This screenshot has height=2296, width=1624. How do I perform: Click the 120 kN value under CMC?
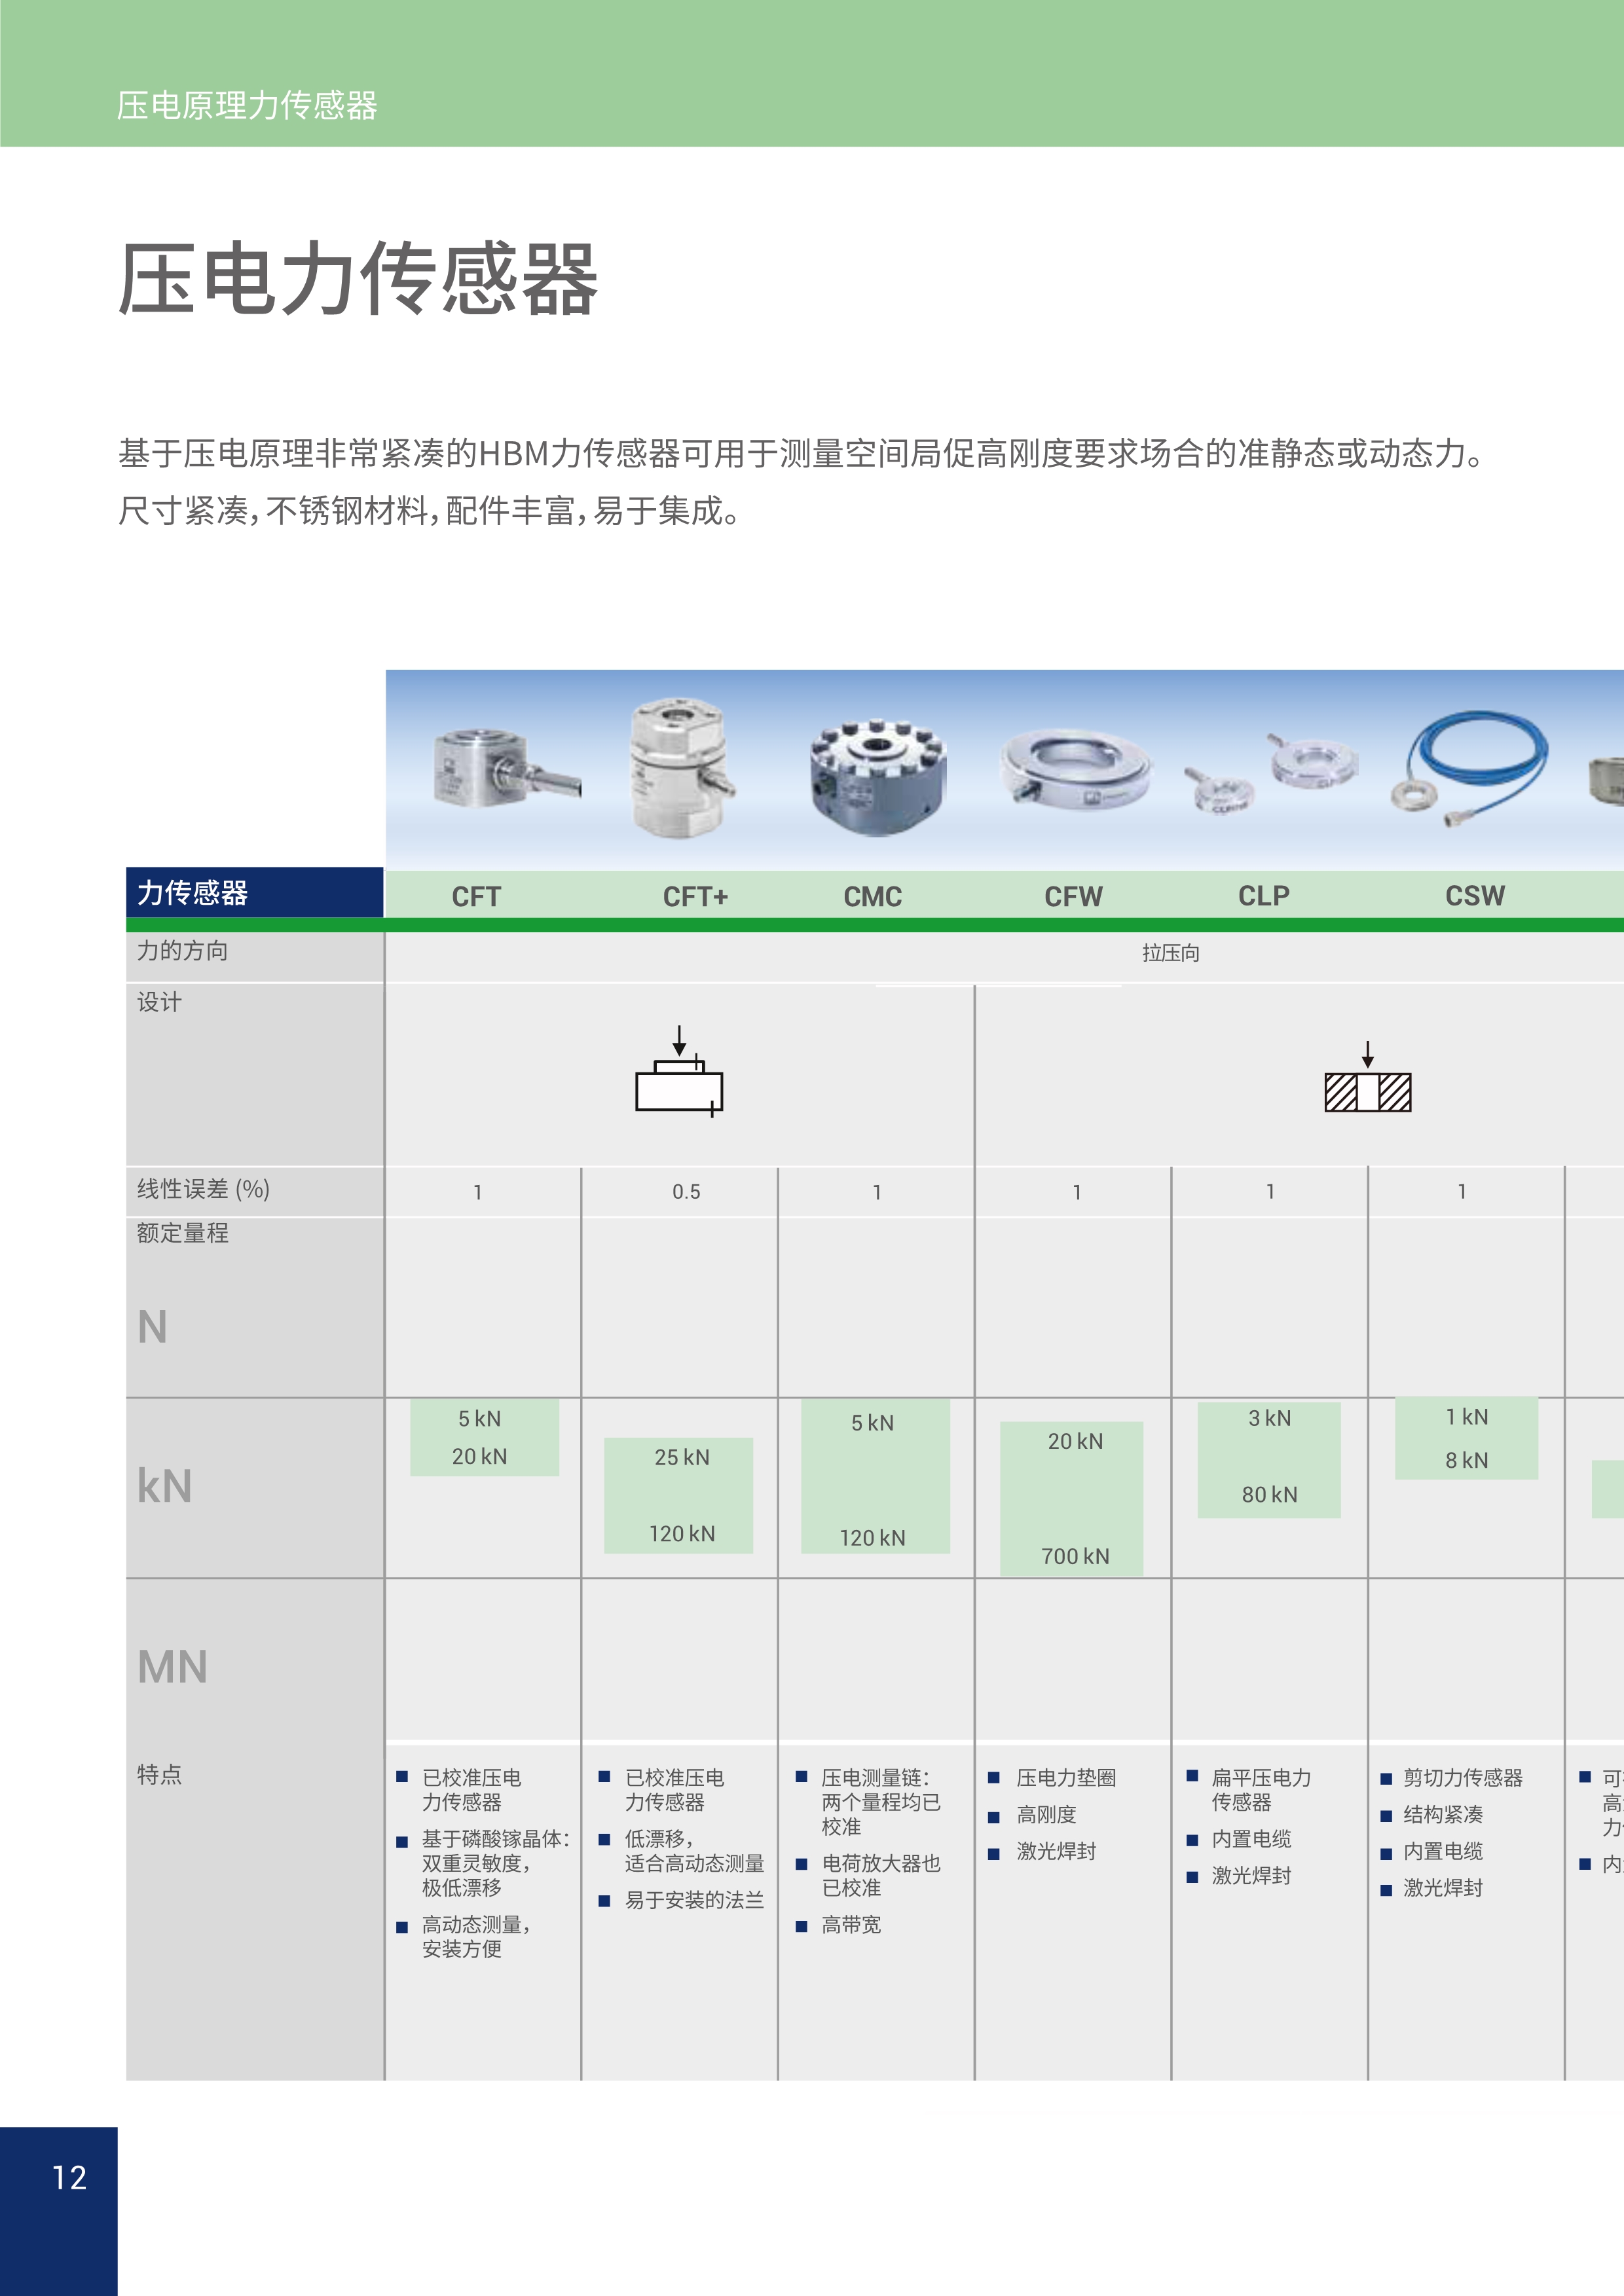(x=872, y=1537)
